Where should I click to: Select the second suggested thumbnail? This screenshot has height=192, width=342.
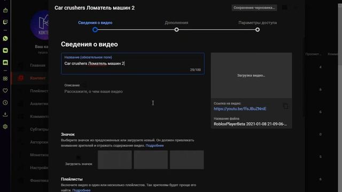151,160
